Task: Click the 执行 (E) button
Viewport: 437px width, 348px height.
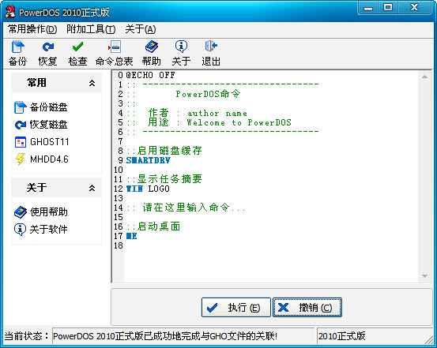Action: pyautogui.click(x=236, y=307)
